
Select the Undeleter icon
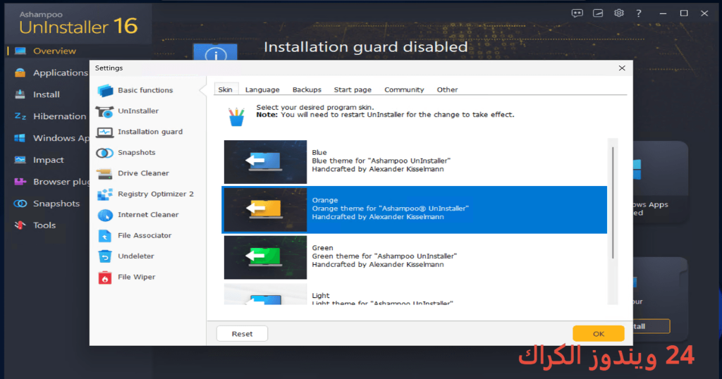point(105,256)
